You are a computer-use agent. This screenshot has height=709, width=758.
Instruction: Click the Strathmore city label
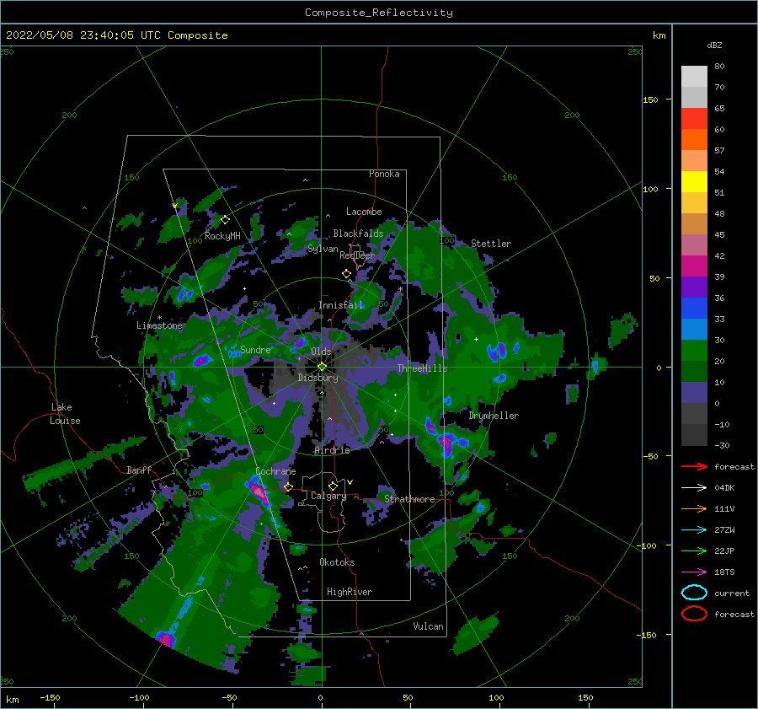409,499
